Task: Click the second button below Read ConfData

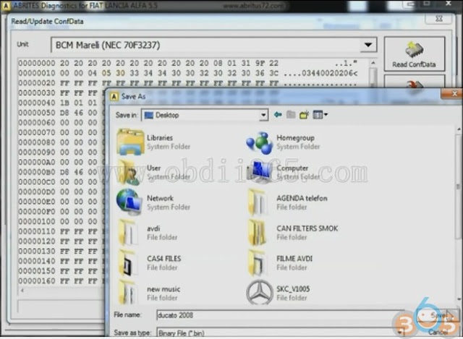Action: pos(415,82)
